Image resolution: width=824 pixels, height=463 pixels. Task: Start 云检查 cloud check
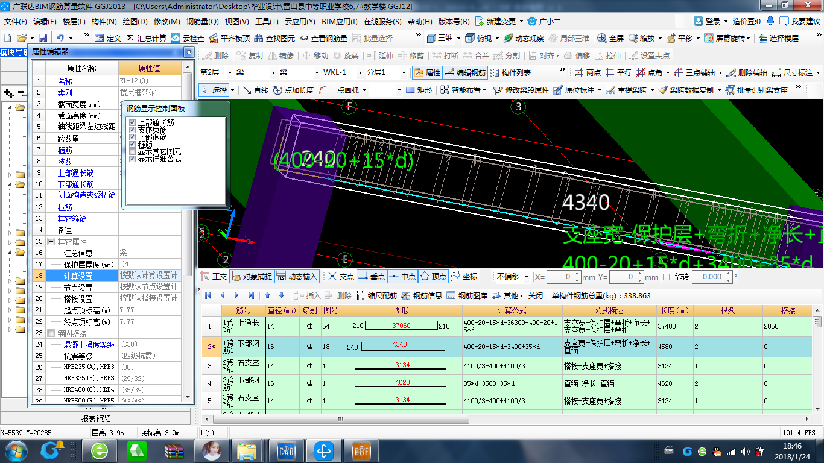[188, 38]
